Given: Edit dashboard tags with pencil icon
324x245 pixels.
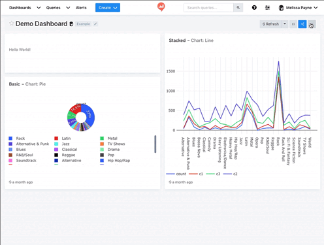Looking at the screenshot, I should point(95,24).
